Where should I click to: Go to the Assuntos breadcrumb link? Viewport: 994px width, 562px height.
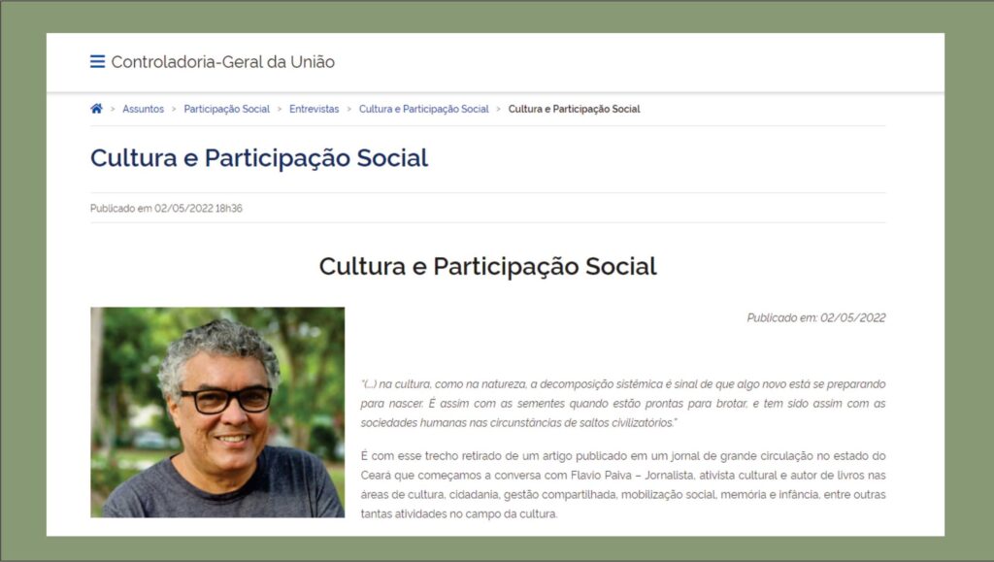(x=144, y=109)
